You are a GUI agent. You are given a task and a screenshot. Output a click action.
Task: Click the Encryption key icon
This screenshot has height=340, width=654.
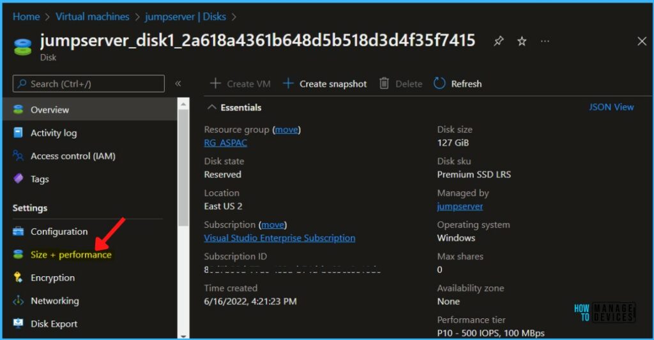[18, 277]
